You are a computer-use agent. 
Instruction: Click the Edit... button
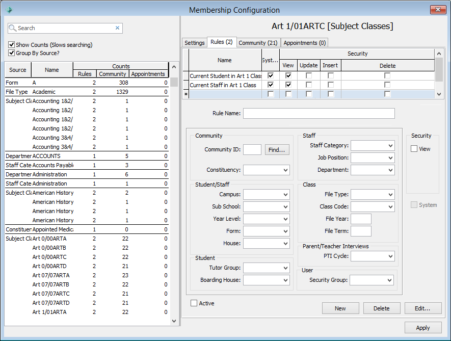(x=423, y=308)
